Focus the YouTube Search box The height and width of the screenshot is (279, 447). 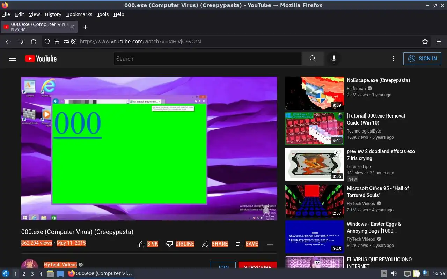[208, 59]
